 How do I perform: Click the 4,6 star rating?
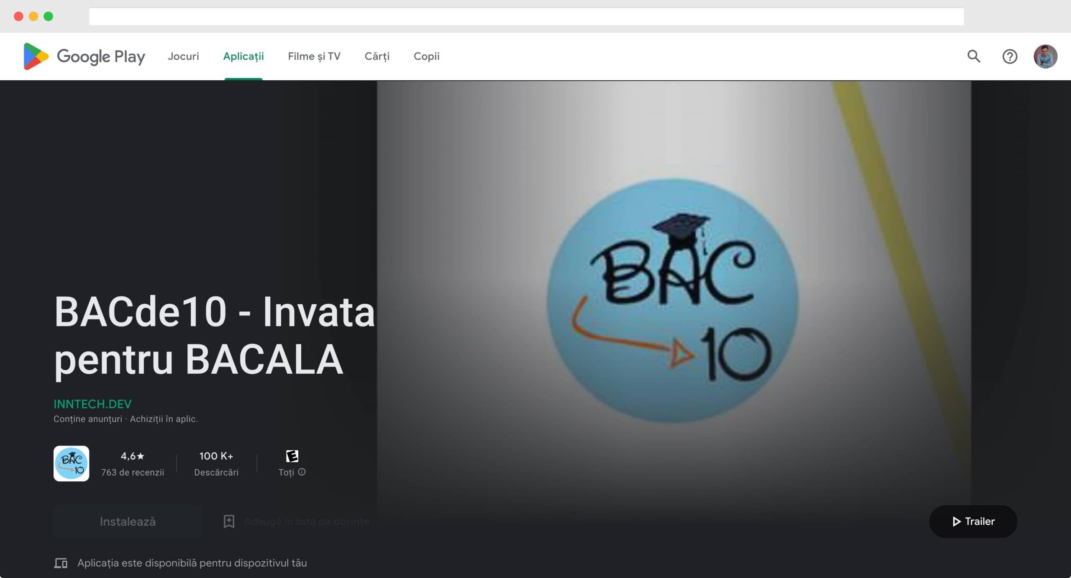[132, 456]
